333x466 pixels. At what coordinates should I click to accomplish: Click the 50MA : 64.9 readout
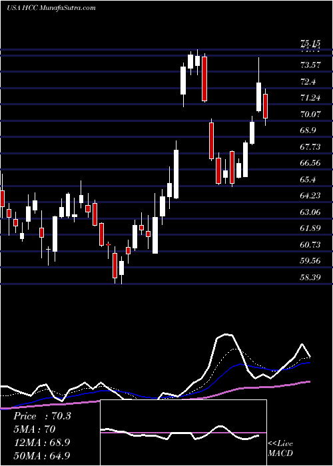[42, 455]
